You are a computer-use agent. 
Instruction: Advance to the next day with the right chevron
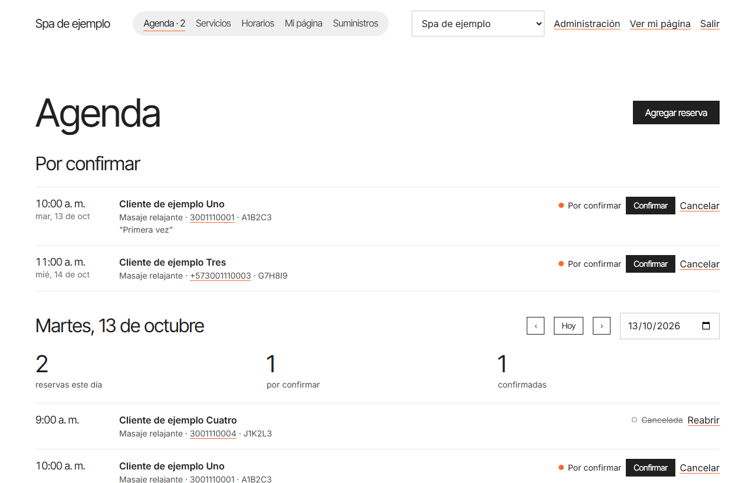[602, 326]
